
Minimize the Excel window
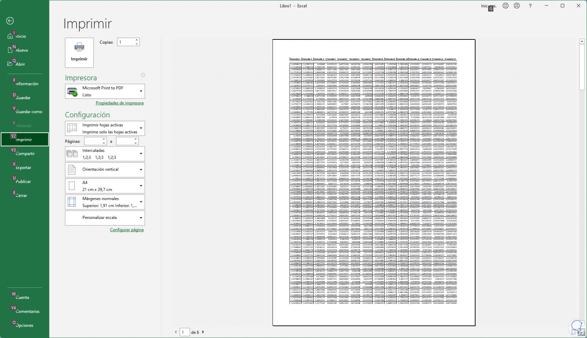(547, 6)
